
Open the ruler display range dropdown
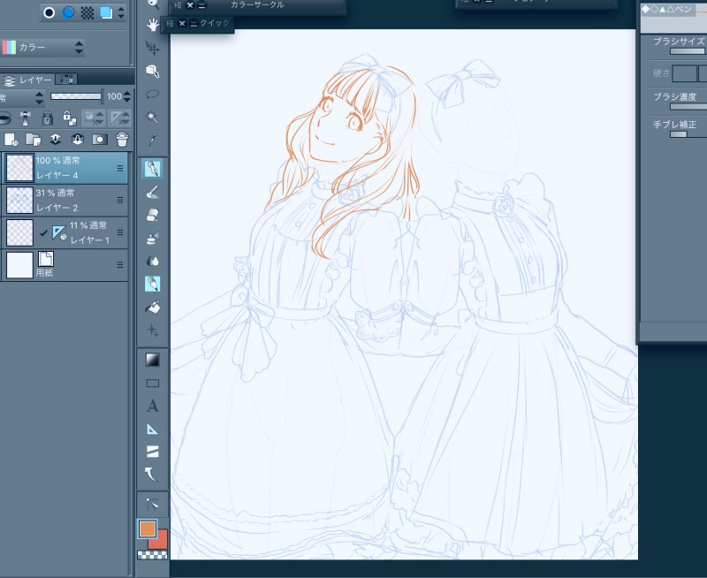pyautogui.click(x=120, y=118)
